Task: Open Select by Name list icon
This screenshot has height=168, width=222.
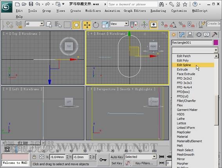Action: pos(58,25)
